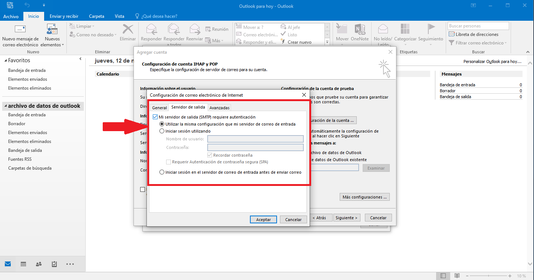Select Iniciar sesión en servidor de entrada radio
The image size is (534, 280).
(x=162, y=172)
